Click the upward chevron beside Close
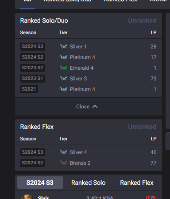170x199 pixels. coord(95,107)
